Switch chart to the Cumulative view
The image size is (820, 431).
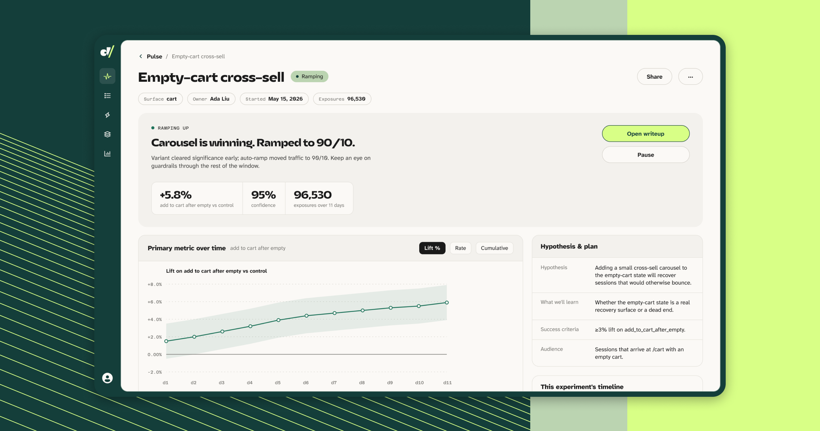pyautogui.click(x=494, y=248)
